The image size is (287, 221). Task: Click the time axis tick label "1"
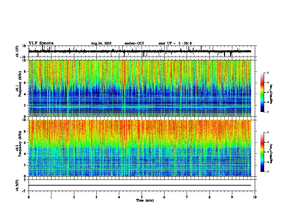tap(51, 197)
